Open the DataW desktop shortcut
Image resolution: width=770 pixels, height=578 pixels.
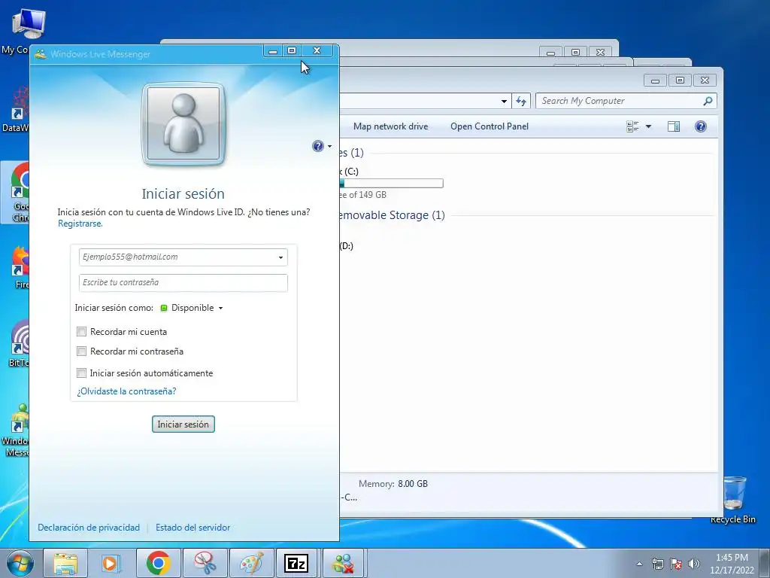click(x=16, y=109)
